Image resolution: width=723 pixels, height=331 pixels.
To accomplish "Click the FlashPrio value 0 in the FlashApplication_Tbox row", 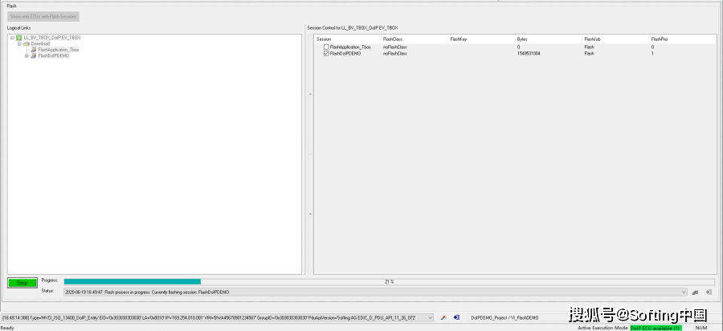I will pyautogui.click(x=652, y=47).
